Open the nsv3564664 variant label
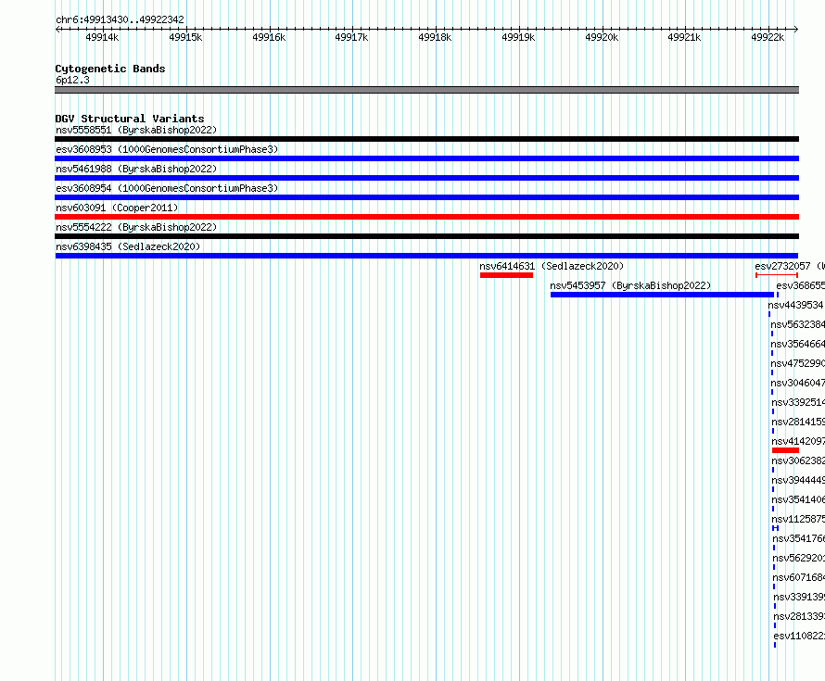Image resolution: width=825 pixels, height=681 pixels. (797, 344)
